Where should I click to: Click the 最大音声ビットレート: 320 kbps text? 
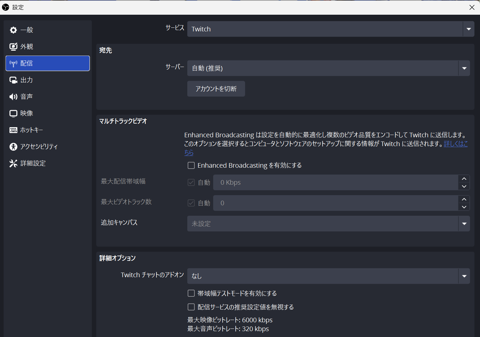coord(228,329)
